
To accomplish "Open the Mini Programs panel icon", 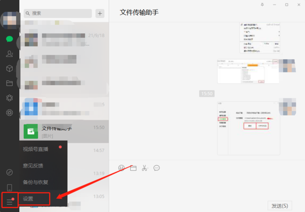I will [9, 172].
